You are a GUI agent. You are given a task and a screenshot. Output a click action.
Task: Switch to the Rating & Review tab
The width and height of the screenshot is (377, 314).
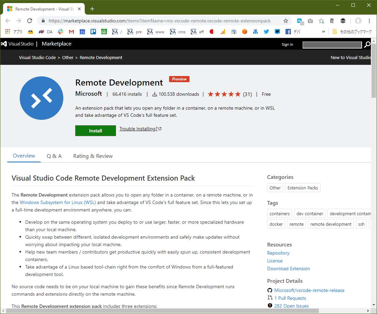pos(93,156)
